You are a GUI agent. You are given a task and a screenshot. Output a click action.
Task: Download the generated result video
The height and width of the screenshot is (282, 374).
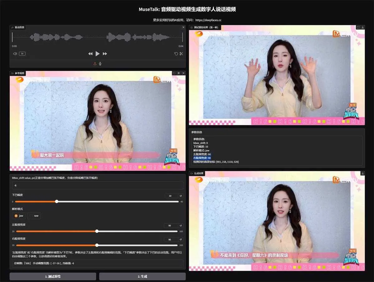coord(362,173)
